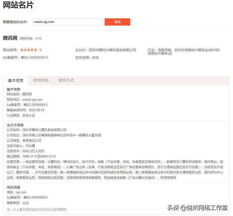The image size is (233, 216).
Task: Switch to the 信用风险 tab
Action: pyautogui.click(x=41, y=80)
